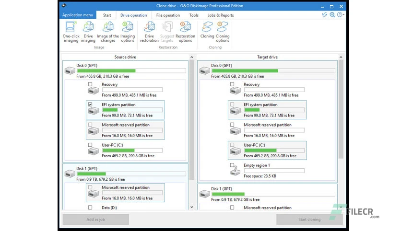Open Cloning options
The image size is (401, 232).
click(223, 32)
